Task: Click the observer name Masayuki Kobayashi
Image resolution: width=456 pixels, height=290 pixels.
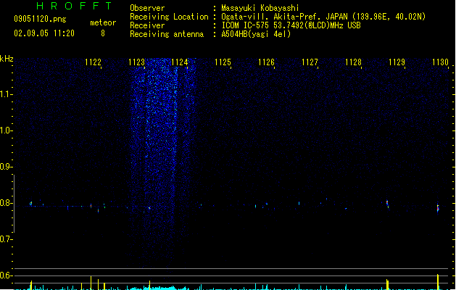Action: coord(260,8)
